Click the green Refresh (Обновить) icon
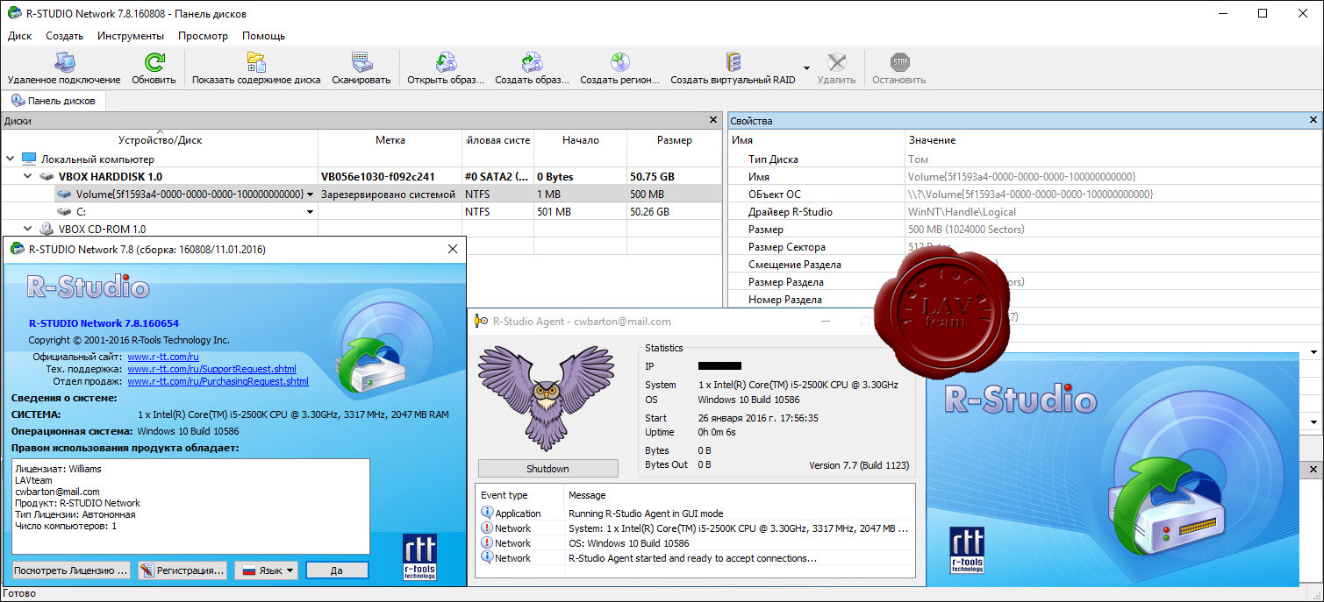This screenshot has width=1324, height=602. coord(154,62)
